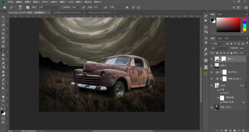Open the flow 100% dropdown arrow
249x132 pixels.
[101, 7]
